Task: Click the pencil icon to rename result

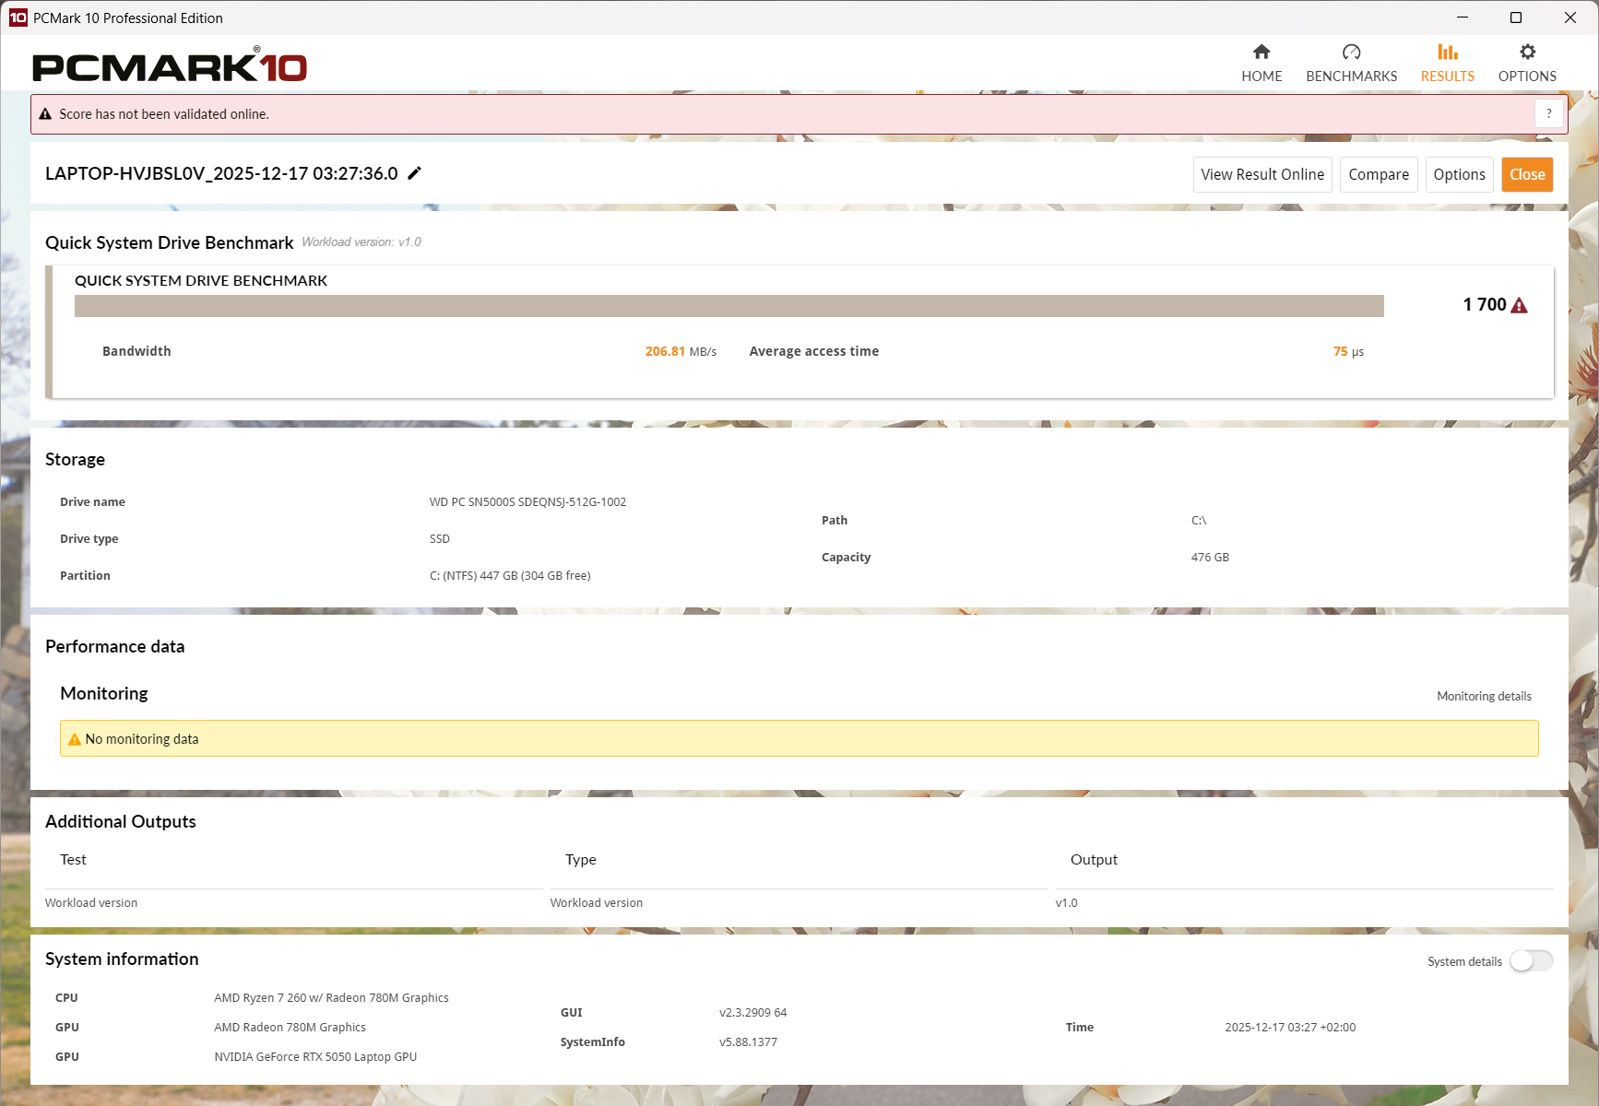Action: coord(415,173)
